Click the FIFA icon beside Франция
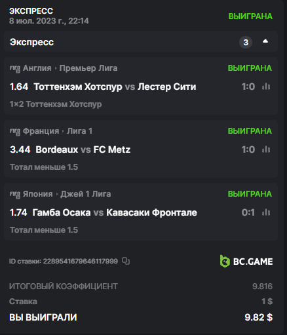The width and height of the screenshot is (287, 335). (x=15, y=132)
